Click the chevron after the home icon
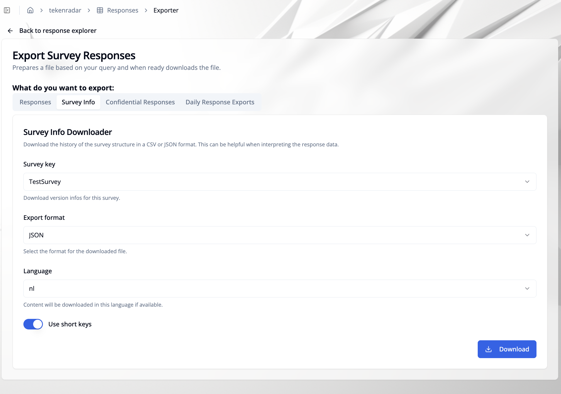Viewport: 561px width, 394px height. (x=42, y=10)
